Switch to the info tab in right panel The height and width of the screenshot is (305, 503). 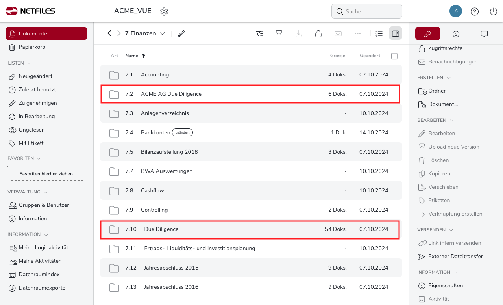(x=456, y=34)
